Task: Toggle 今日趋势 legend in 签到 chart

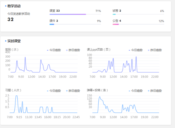Action: (55, 50)
